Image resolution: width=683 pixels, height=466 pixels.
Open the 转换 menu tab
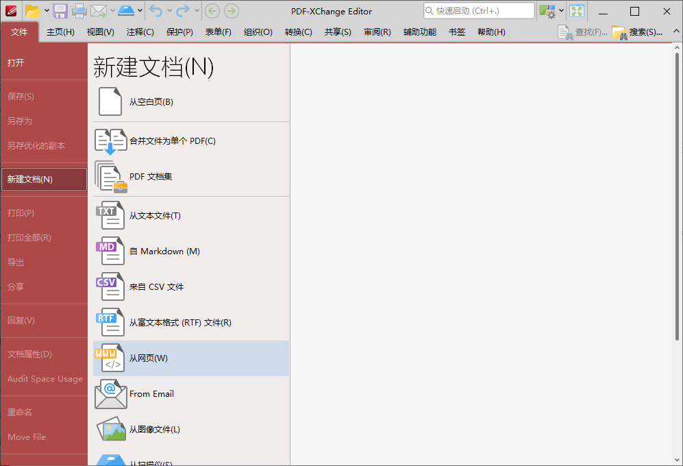[x=297, y=32]
